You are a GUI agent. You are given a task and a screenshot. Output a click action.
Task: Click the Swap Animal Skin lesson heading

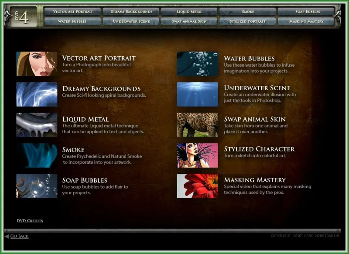[255, 119]
